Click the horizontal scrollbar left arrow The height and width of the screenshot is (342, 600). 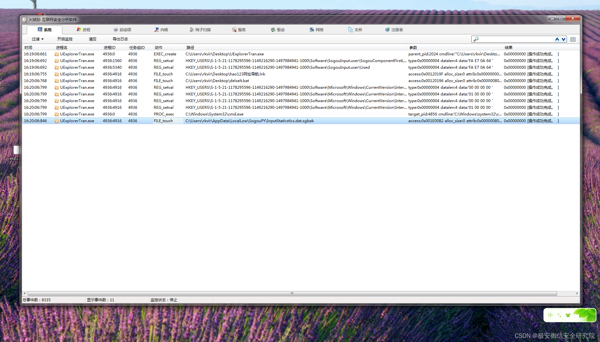click(x=25, y=293)
